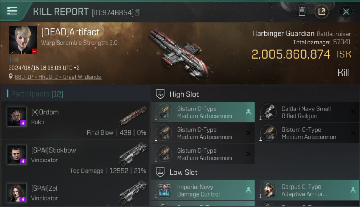Open Artifact's character portrait
The image size is (360, 207).
click(x=23, y=40)
